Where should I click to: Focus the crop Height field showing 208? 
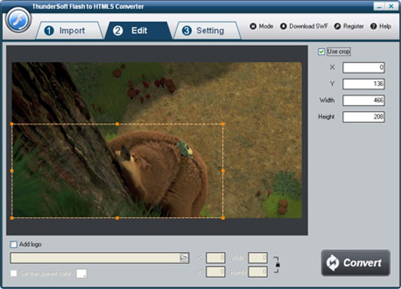click(x=363, y=117)
